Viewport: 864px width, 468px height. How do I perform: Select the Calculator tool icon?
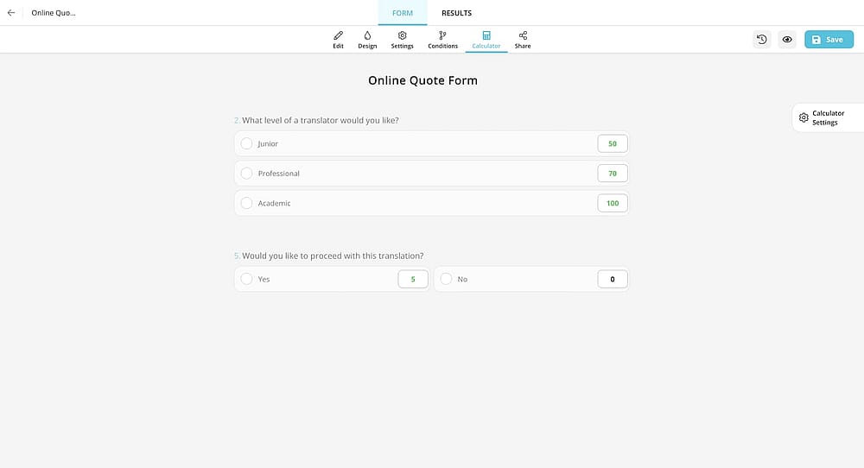pos(486,40)
